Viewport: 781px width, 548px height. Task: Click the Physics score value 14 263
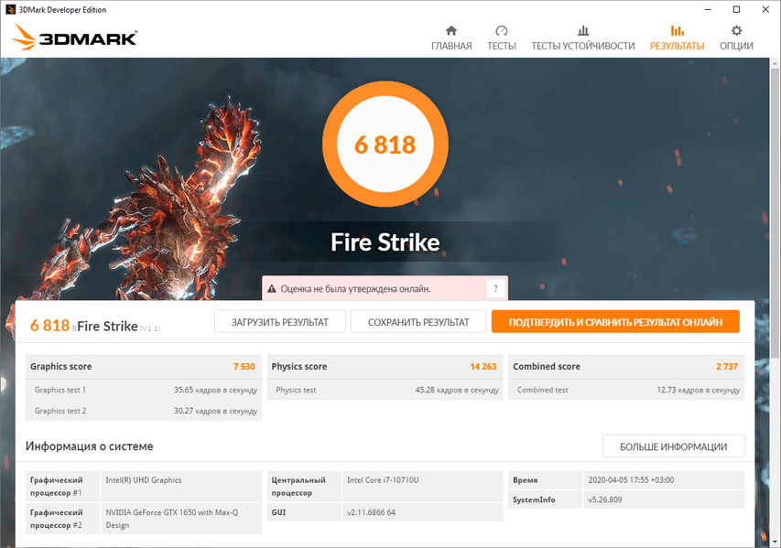pos(483,366)
